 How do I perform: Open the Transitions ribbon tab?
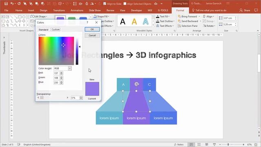[x=59, y=10]
